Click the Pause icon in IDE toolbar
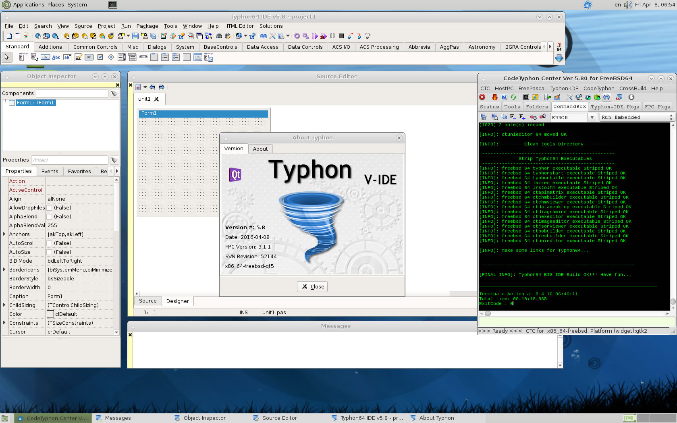 coord(332,36)
